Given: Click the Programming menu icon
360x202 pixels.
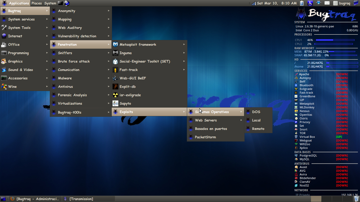Looking at the screenshot, I should (4, 53).
